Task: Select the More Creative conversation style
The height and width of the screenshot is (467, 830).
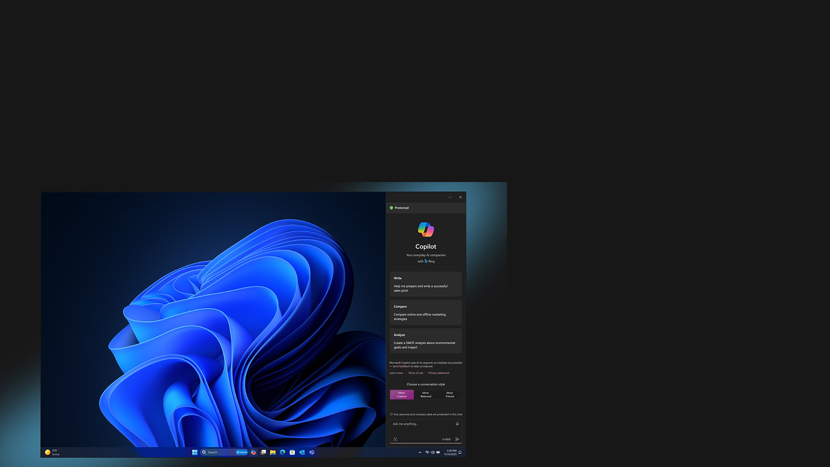Action: coord(402,394)
